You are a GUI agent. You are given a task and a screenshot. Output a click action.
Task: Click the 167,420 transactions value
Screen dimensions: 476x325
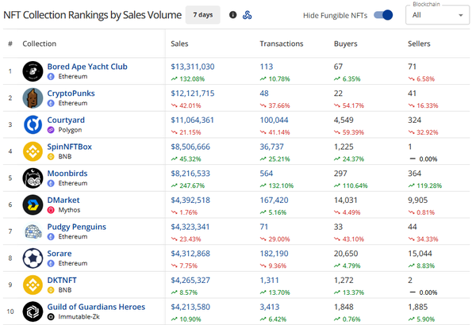click(x=274, y=200)
